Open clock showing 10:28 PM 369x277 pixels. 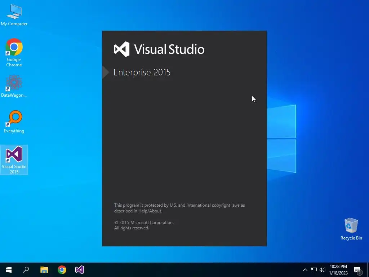[x=338, y=270]
